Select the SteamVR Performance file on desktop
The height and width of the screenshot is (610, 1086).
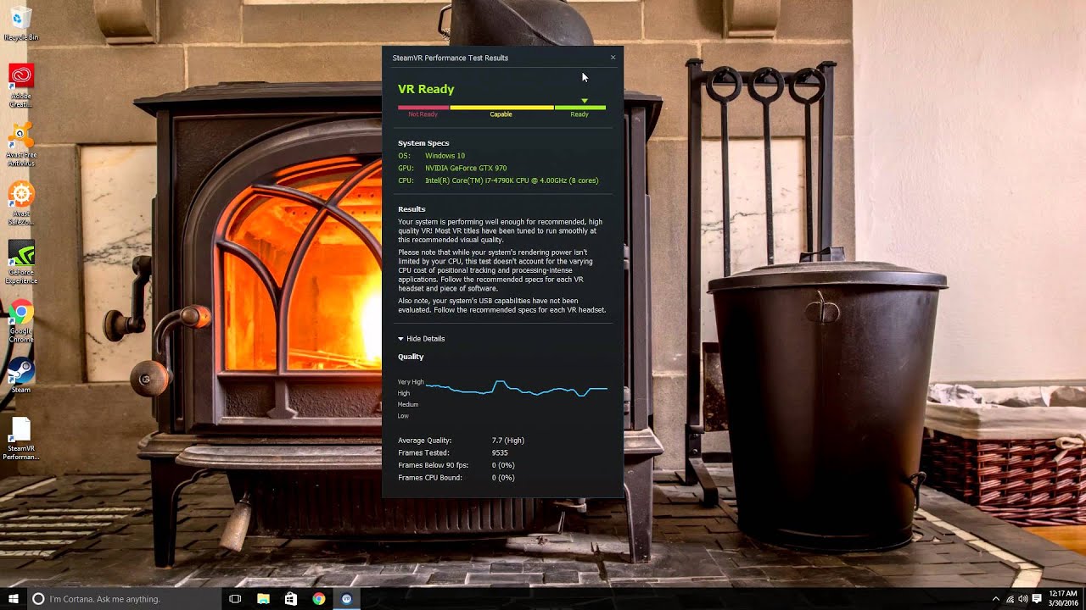21,439
